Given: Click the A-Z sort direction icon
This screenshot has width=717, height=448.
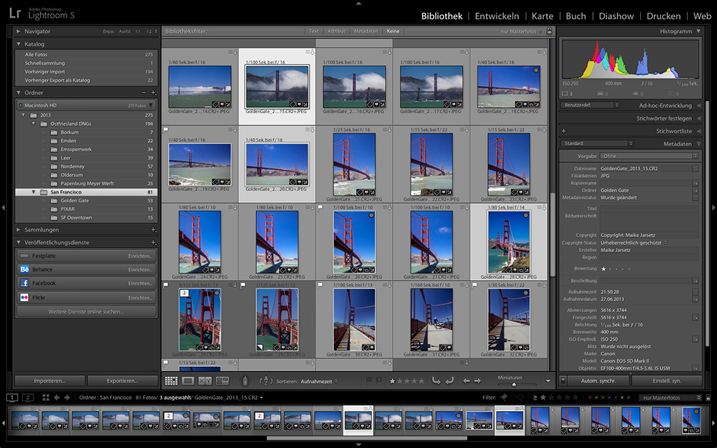Looking at the screenshot, I should point(266,381).
